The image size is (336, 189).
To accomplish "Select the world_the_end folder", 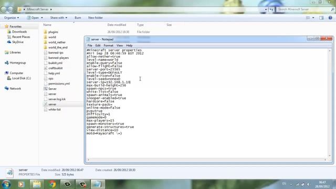I will (58, 47).
